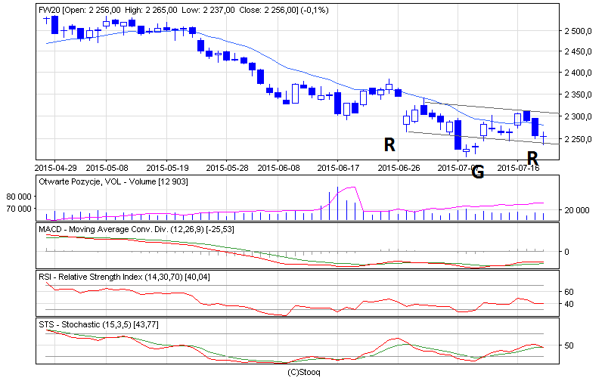Screen dimensions: 605x378
Task: Click the 2015-05-08 date label
Action: coord(107,168)
